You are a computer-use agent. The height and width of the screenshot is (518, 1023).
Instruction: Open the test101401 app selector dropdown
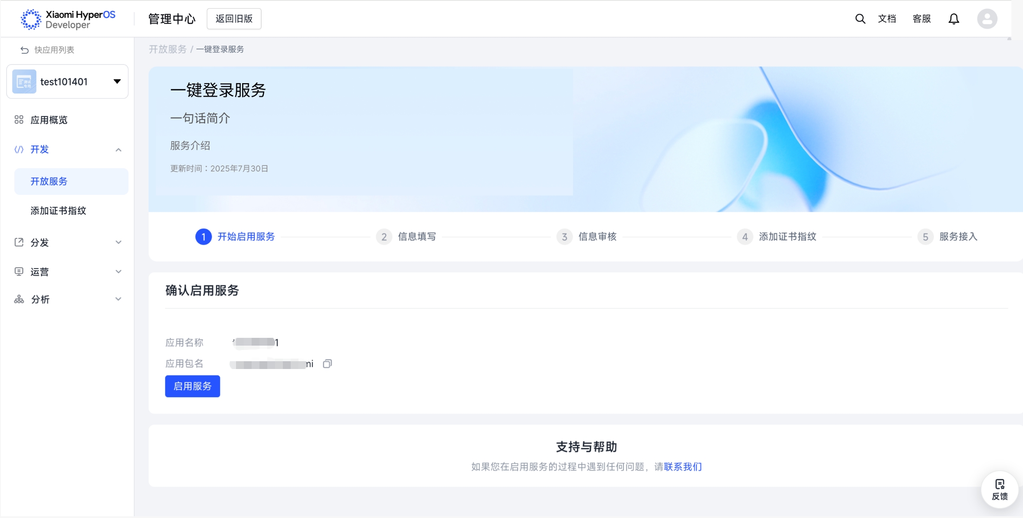click(x=117, y=81)
